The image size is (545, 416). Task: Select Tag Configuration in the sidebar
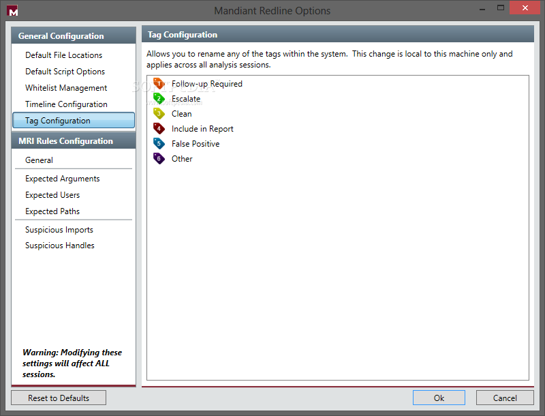74,120
